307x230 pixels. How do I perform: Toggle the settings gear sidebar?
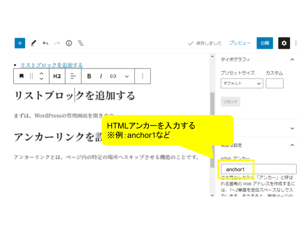(x=284, y=43)
